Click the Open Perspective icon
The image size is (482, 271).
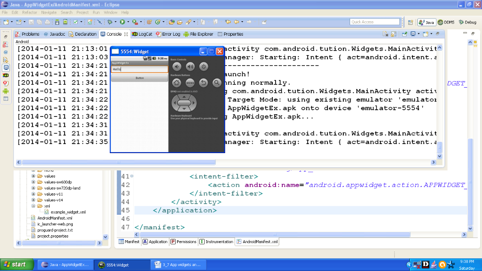[410, 22]
